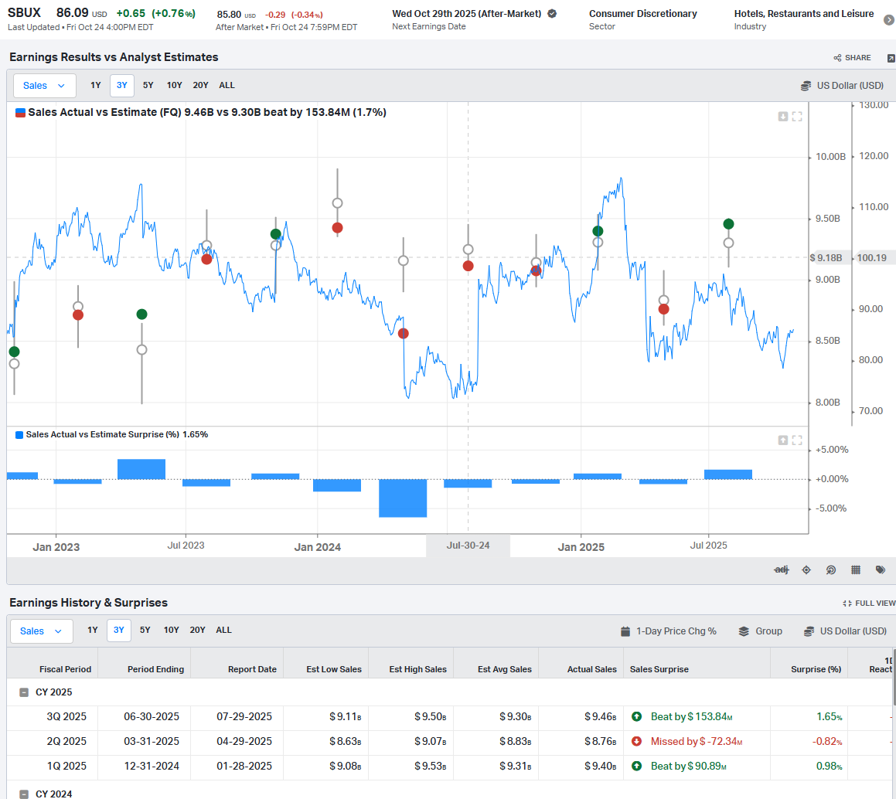The height and width of the screenshot is (799, 896).
Task: Click the calendar icon by 1-Day Price Chg %
Action: pyautogui.click(x=625, y=631)
